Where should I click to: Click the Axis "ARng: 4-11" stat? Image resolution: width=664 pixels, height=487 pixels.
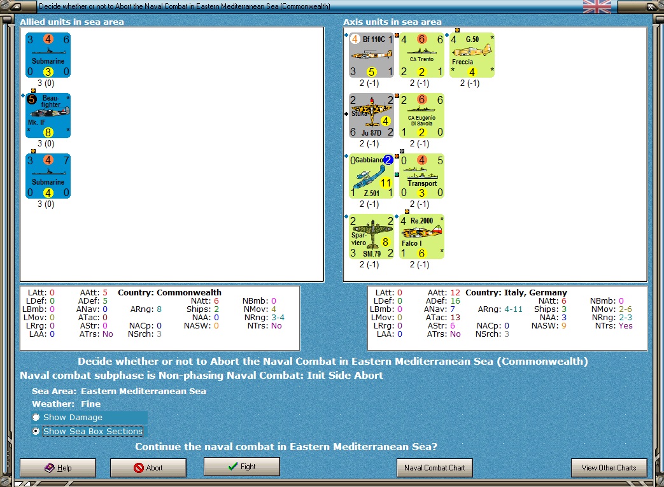pos(500,309)
